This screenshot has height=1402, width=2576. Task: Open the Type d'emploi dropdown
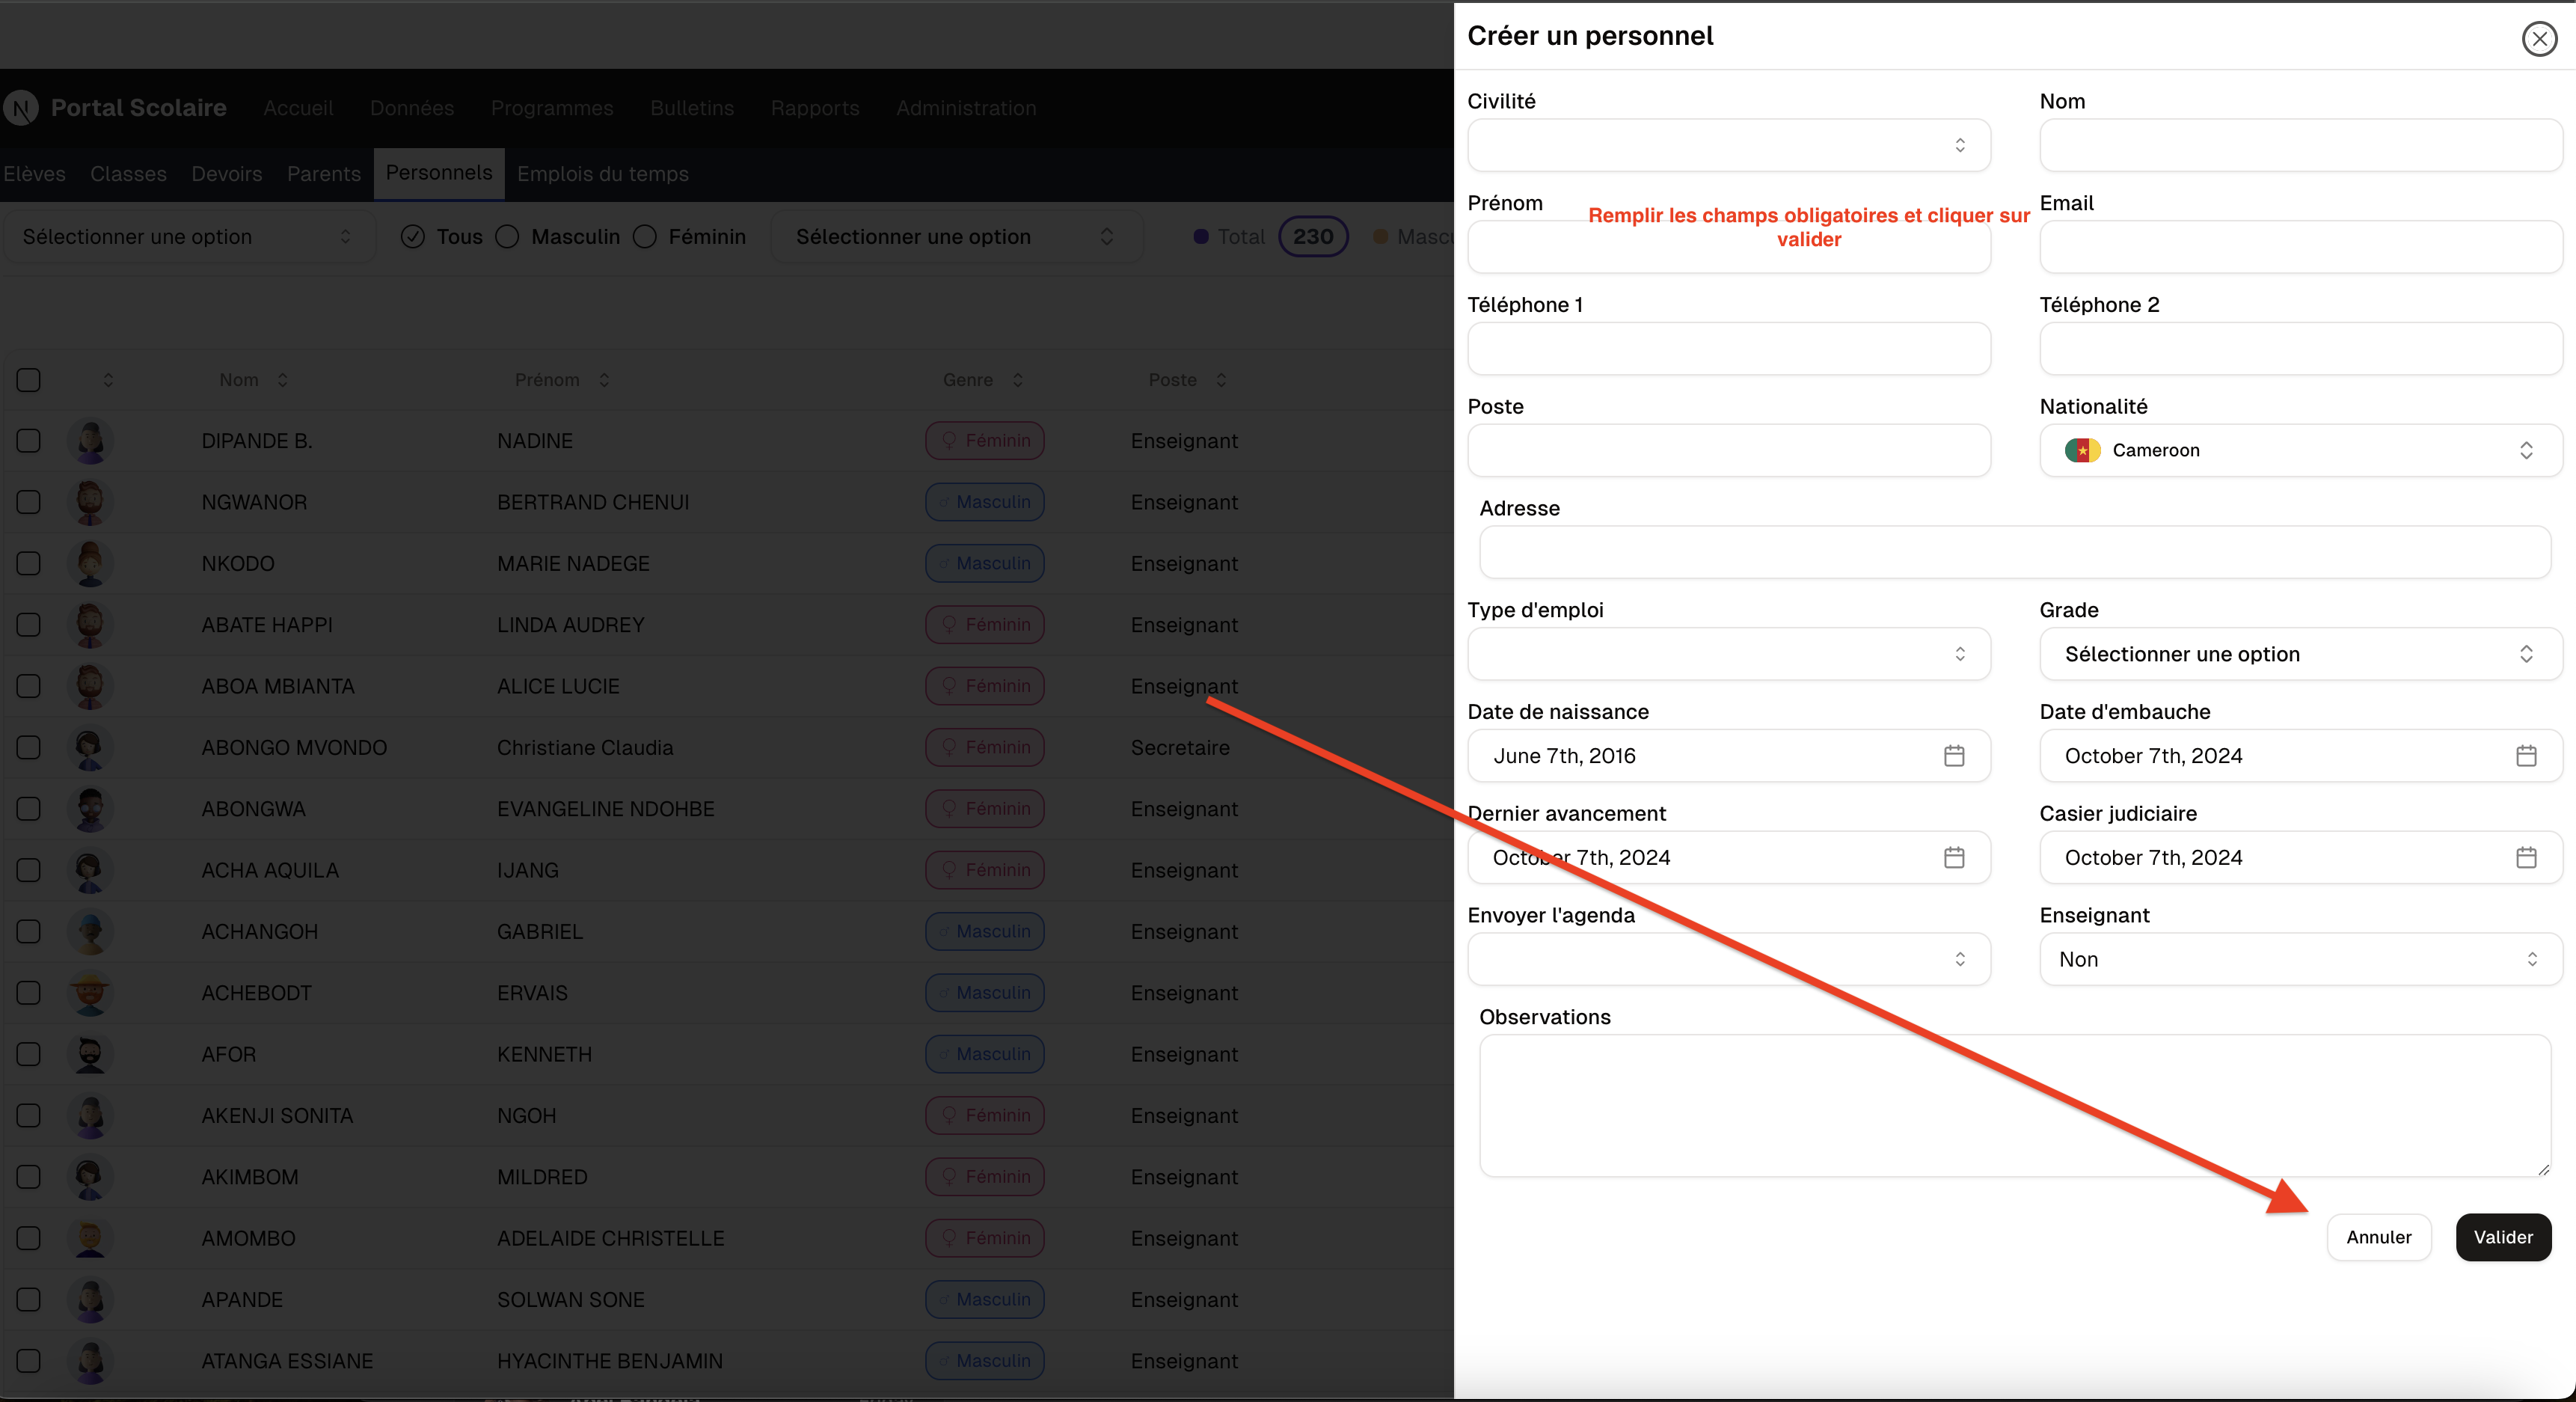click(1728, 654)
